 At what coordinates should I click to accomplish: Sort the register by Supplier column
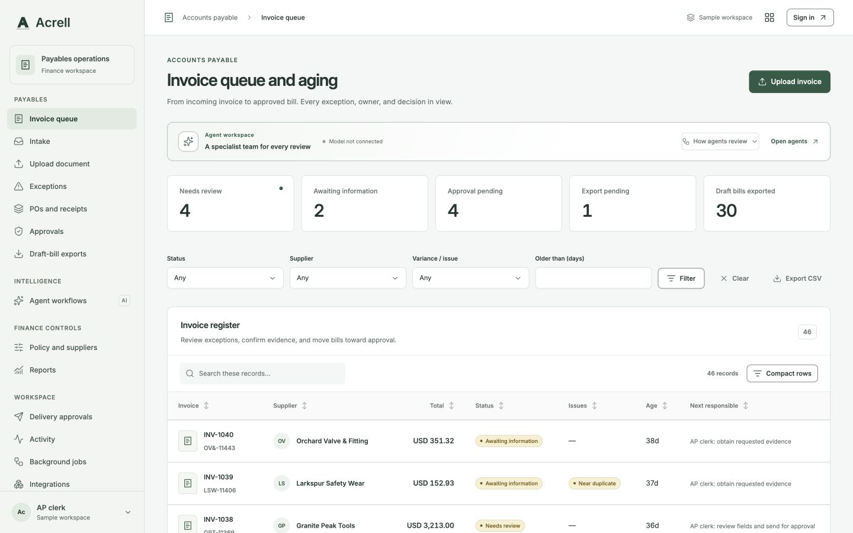pos(290,406)
